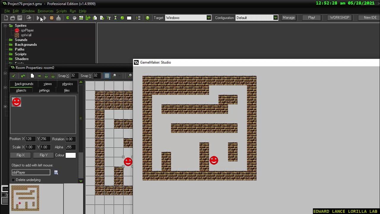Select sprPlayer in the resource tree
380x214 pixels.
click(27, 30)
